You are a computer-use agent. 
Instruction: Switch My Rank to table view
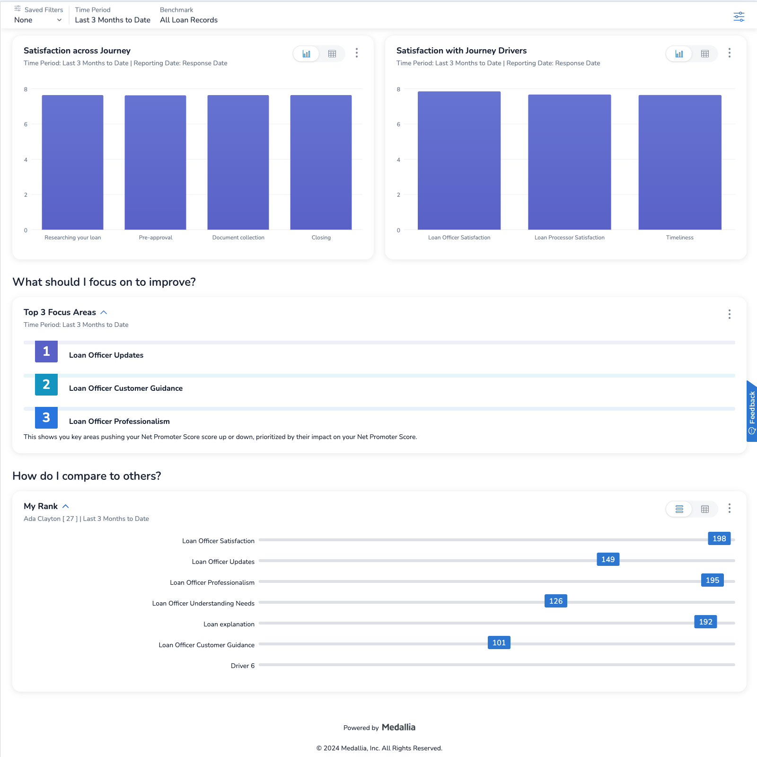point(704,509)
